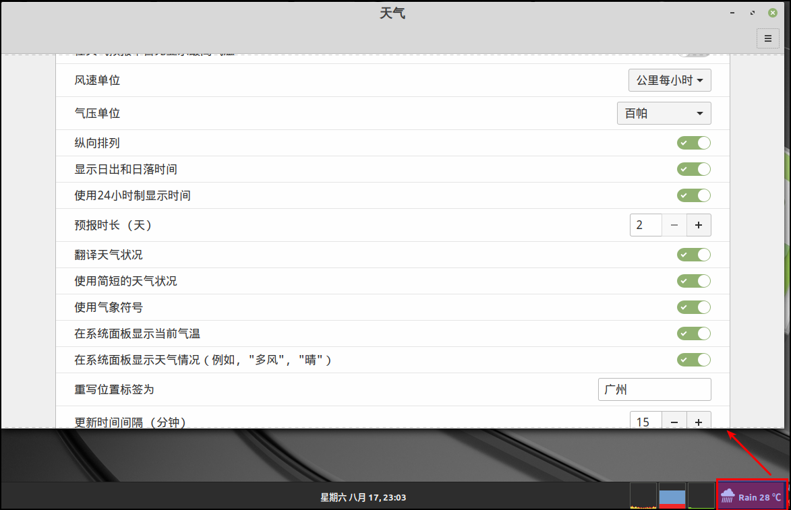Toggle 翻译天气状况 switch
Image resolution: width=791 pixels, height=510 pixels.
[694, 255]
